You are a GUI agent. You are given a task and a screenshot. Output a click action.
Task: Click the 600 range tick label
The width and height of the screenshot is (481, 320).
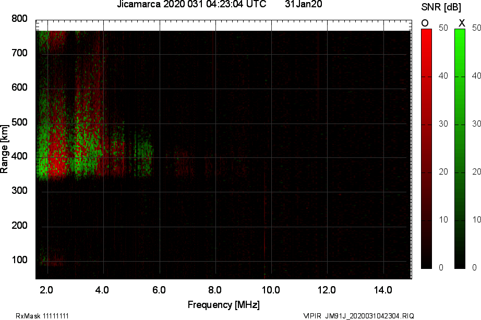coord(20,88)
